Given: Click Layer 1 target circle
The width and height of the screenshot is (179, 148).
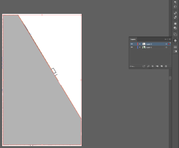Looking at the screenshot, I should [x=166, y=47].
